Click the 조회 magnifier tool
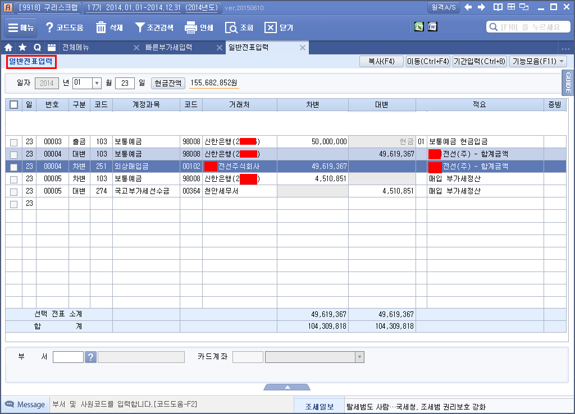The image size is (575, 414). tap(239, 28)
